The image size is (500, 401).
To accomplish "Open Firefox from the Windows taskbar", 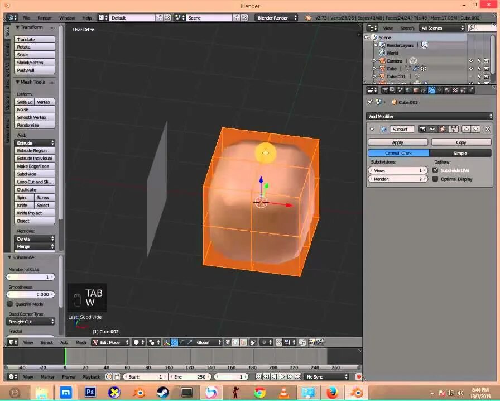I will click(x=332, y=392).
